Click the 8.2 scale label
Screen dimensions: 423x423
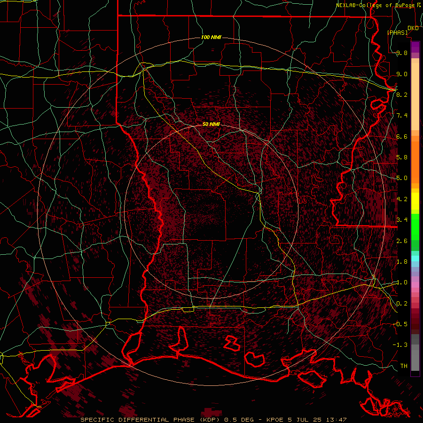point(402,94)
